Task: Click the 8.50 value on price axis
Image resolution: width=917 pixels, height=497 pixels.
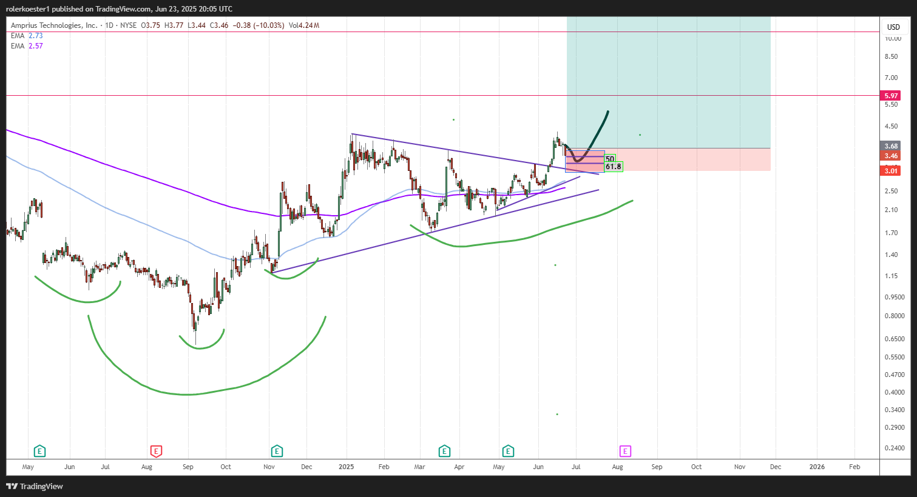Action: click(x=892, y=56)
